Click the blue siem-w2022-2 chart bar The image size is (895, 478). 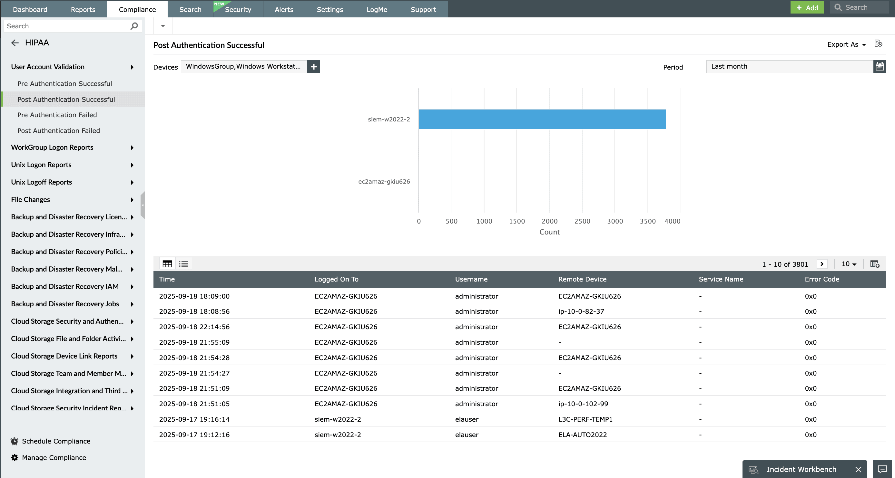(542, 119)
